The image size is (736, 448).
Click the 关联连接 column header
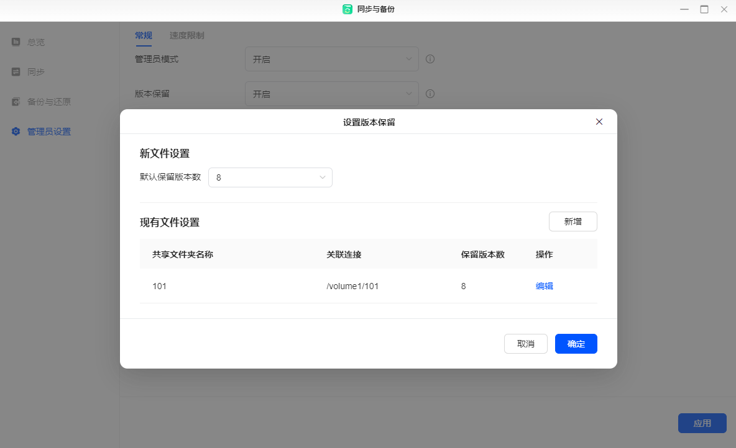(x=344, y=254)
